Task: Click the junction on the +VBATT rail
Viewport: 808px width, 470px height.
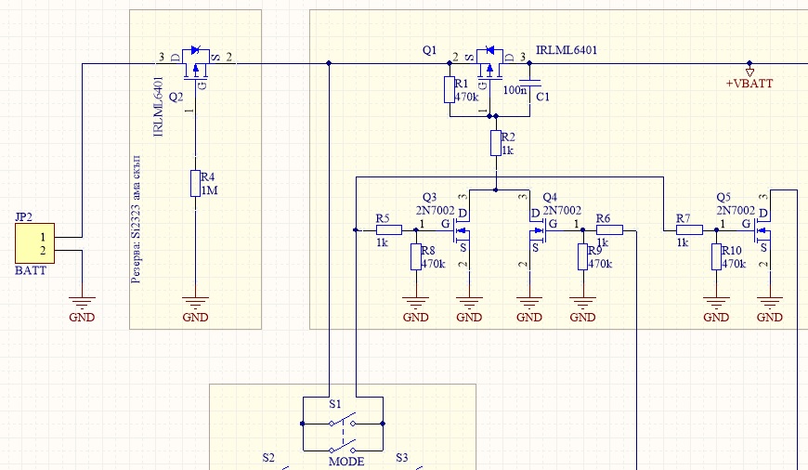Action: 749,63
